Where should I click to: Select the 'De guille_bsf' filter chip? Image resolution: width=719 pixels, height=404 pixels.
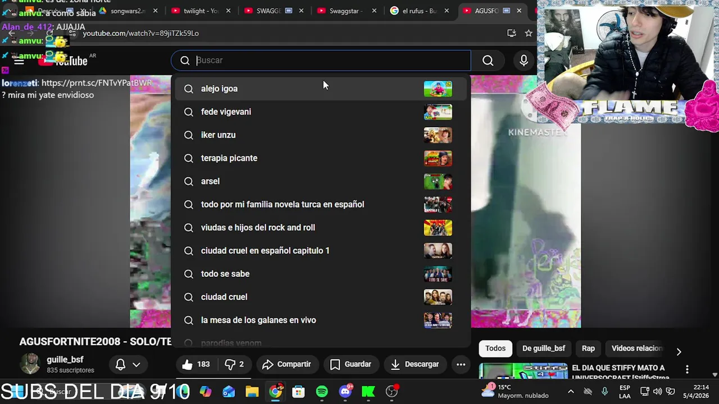544,348
